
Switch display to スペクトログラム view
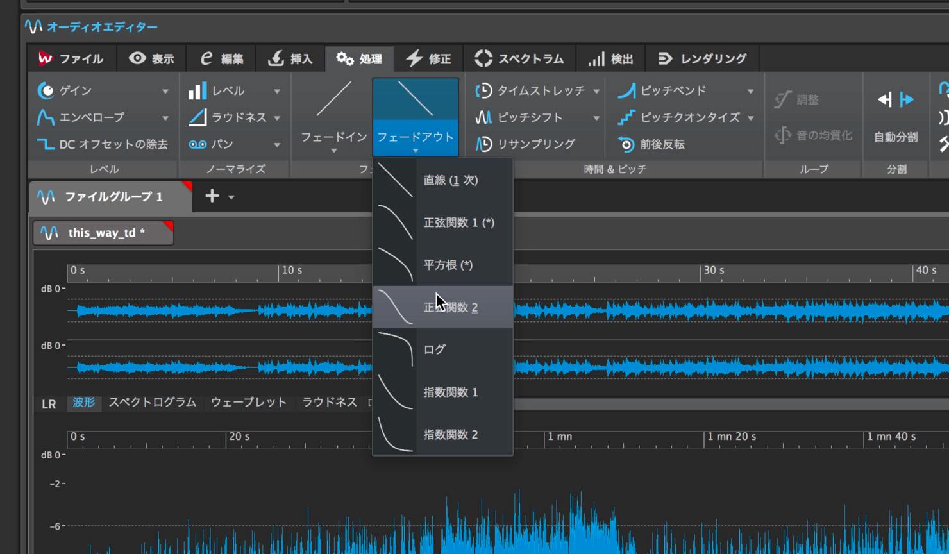click(152, 402)
